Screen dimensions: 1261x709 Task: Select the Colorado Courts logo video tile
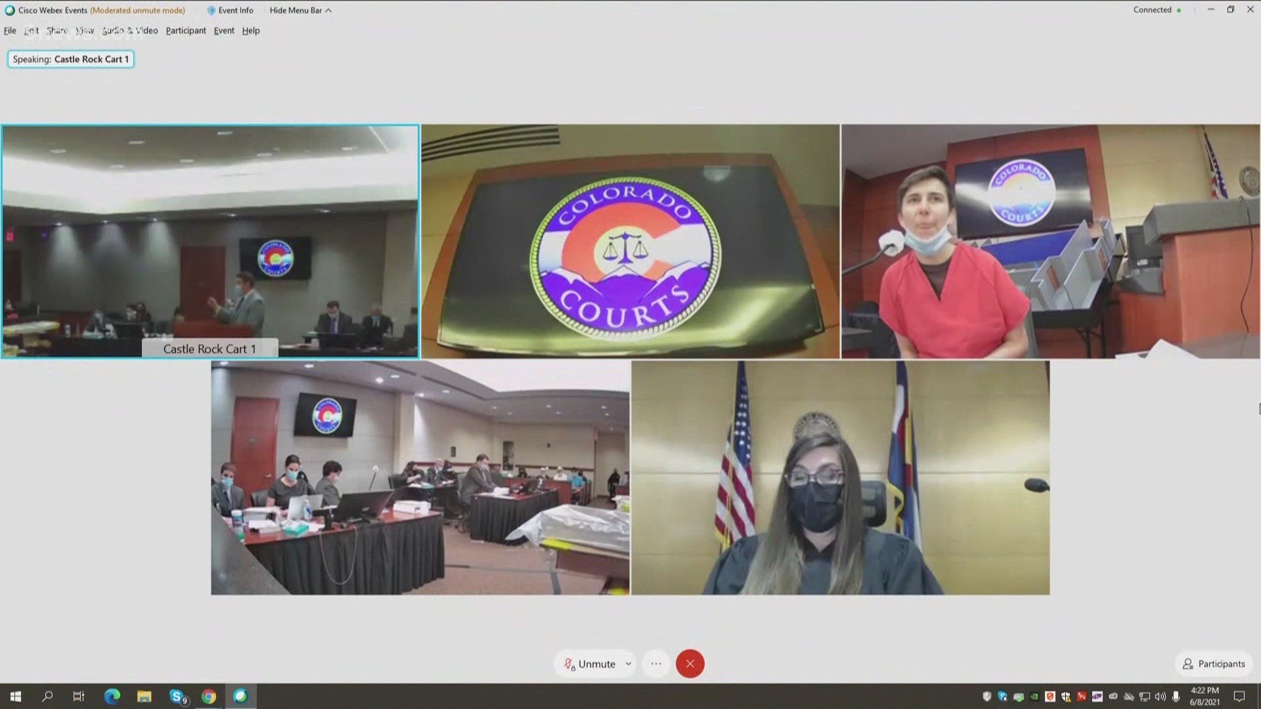(x=630, y=241)
